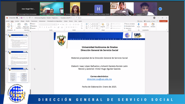Click the numbered list icon
185x104 pixels.
pos(70,24)
